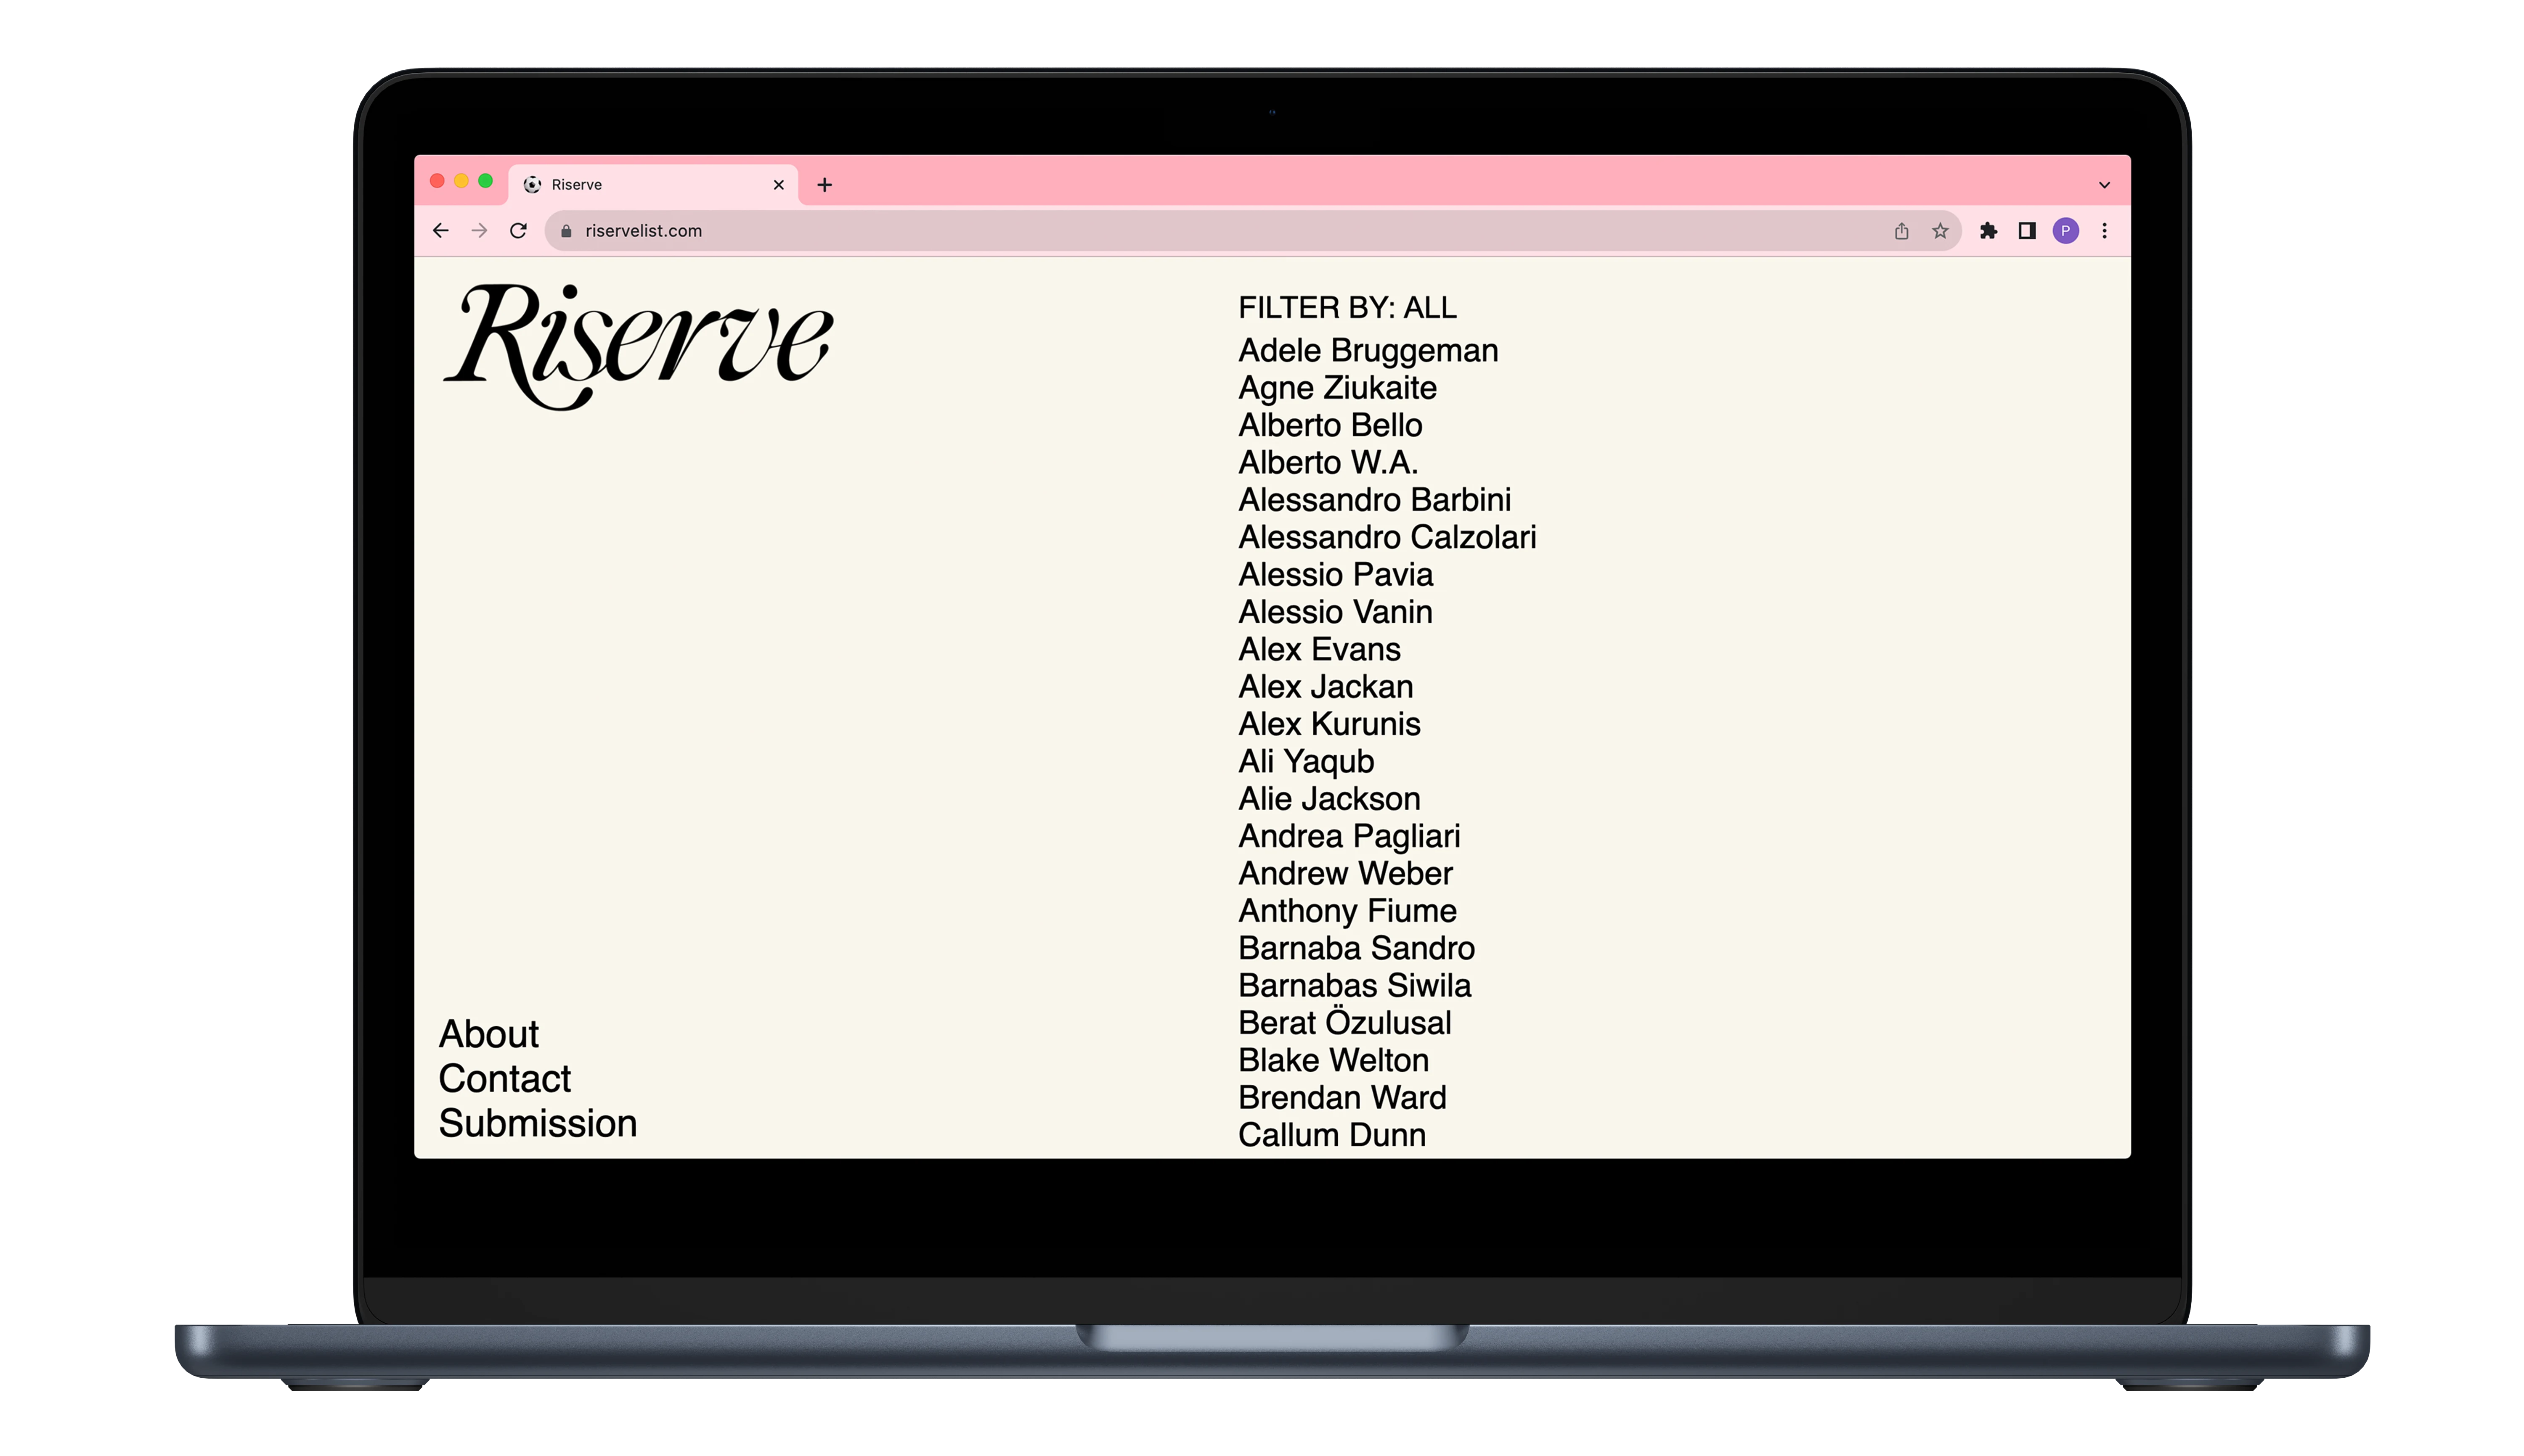
Task: Close the Riserve tab
Action: click(x=778, y=185)
